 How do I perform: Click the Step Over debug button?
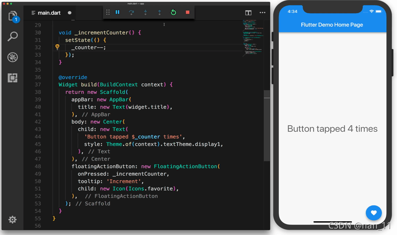(x=131, y=12)
